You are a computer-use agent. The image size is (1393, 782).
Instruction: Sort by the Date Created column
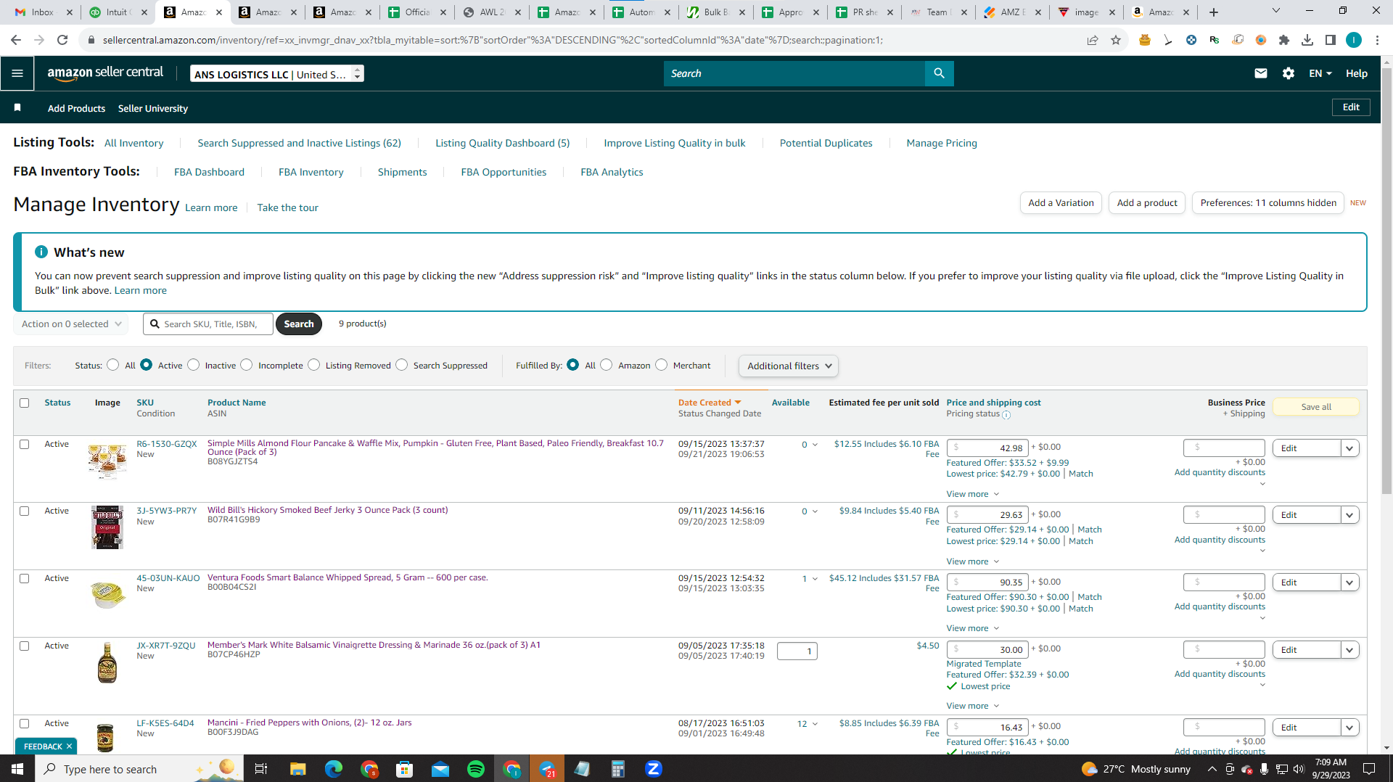click(x=710, y=403)
